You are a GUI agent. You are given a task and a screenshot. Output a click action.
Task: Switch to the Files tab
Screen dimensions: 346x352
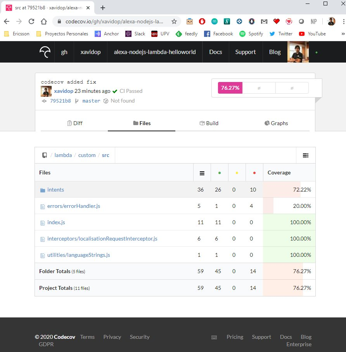click(x=142, y=123)
